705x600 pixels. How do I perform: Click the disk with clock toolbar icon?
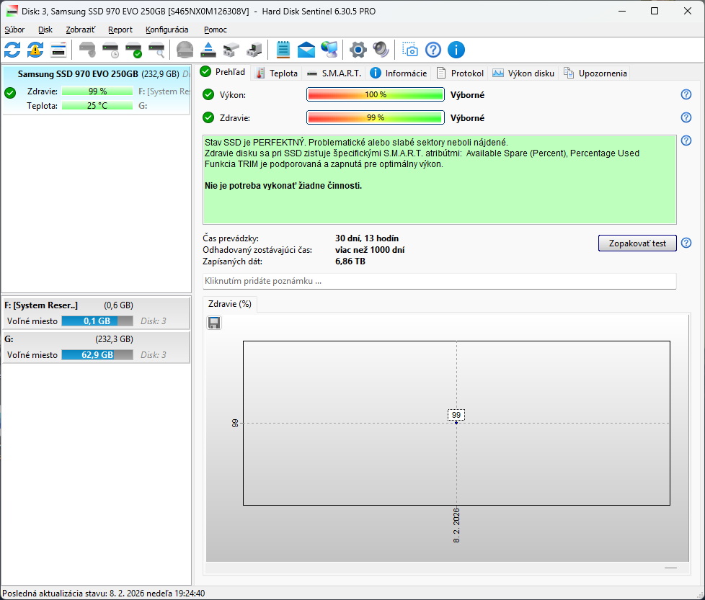point(110,50)
